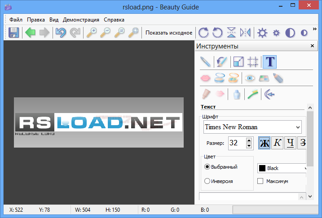Click the Показать исходное button

169,33
